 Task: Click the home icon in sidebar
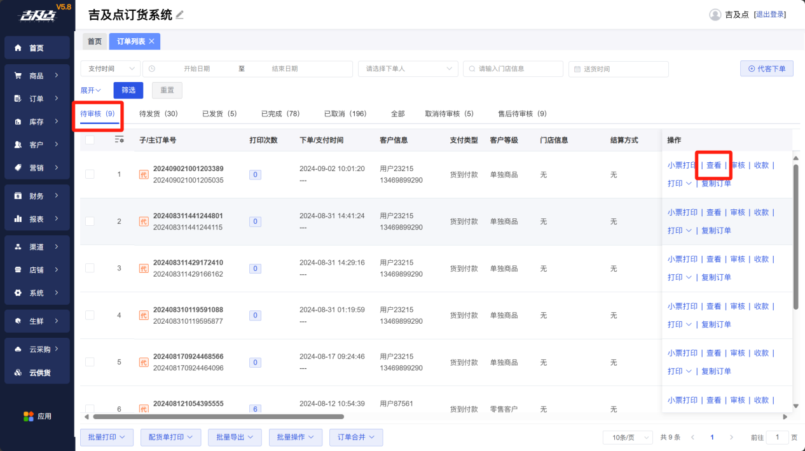[x=18, y=48]
